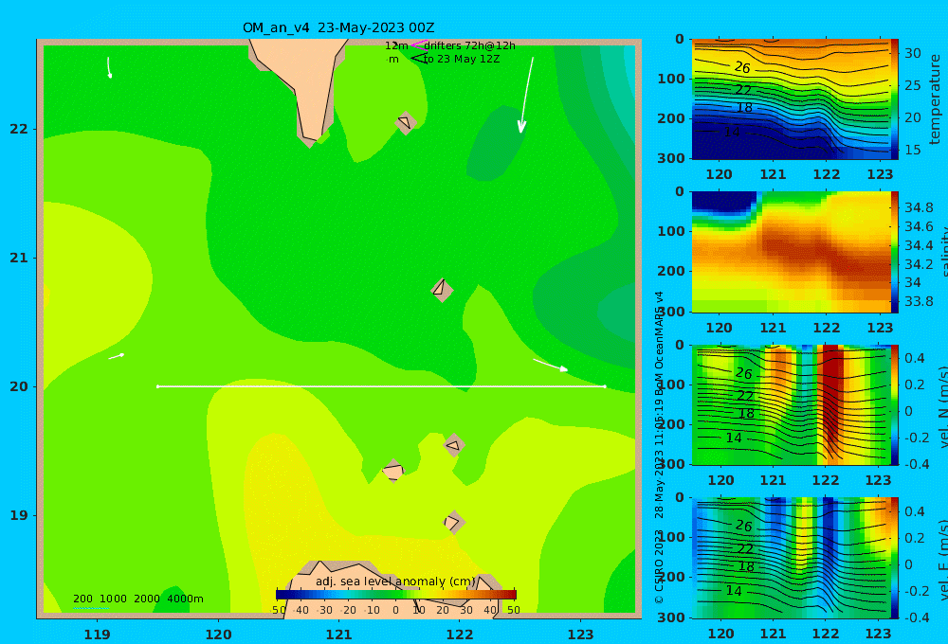Click the longitude tick label 123 on main map
948x644 pixels.
581,635
